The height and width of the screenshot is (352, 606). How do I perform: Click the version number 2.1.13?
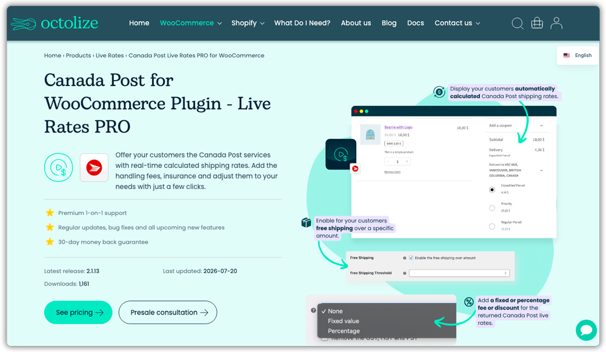pos(93,271)
